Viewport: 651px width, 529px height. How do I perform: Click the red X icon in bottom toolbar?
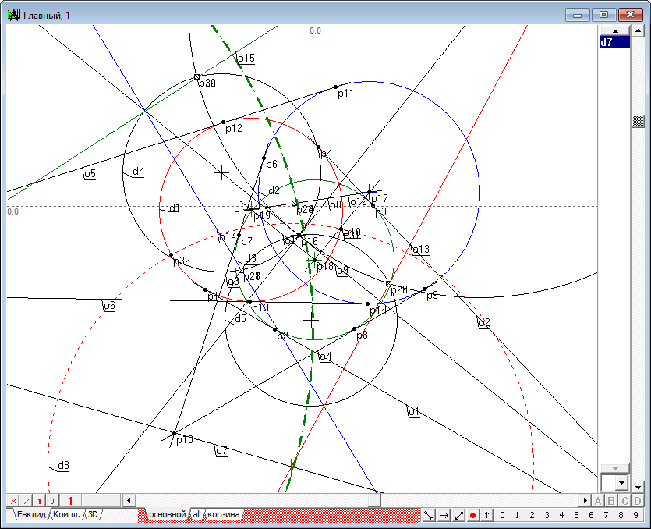14,501
